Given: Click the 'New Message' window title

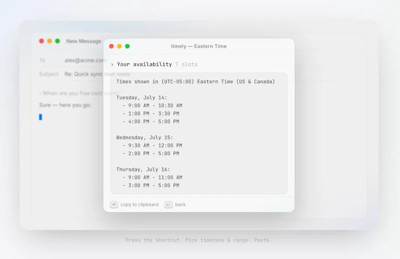Looking at the screenshot, I should [x=84, y=41].
